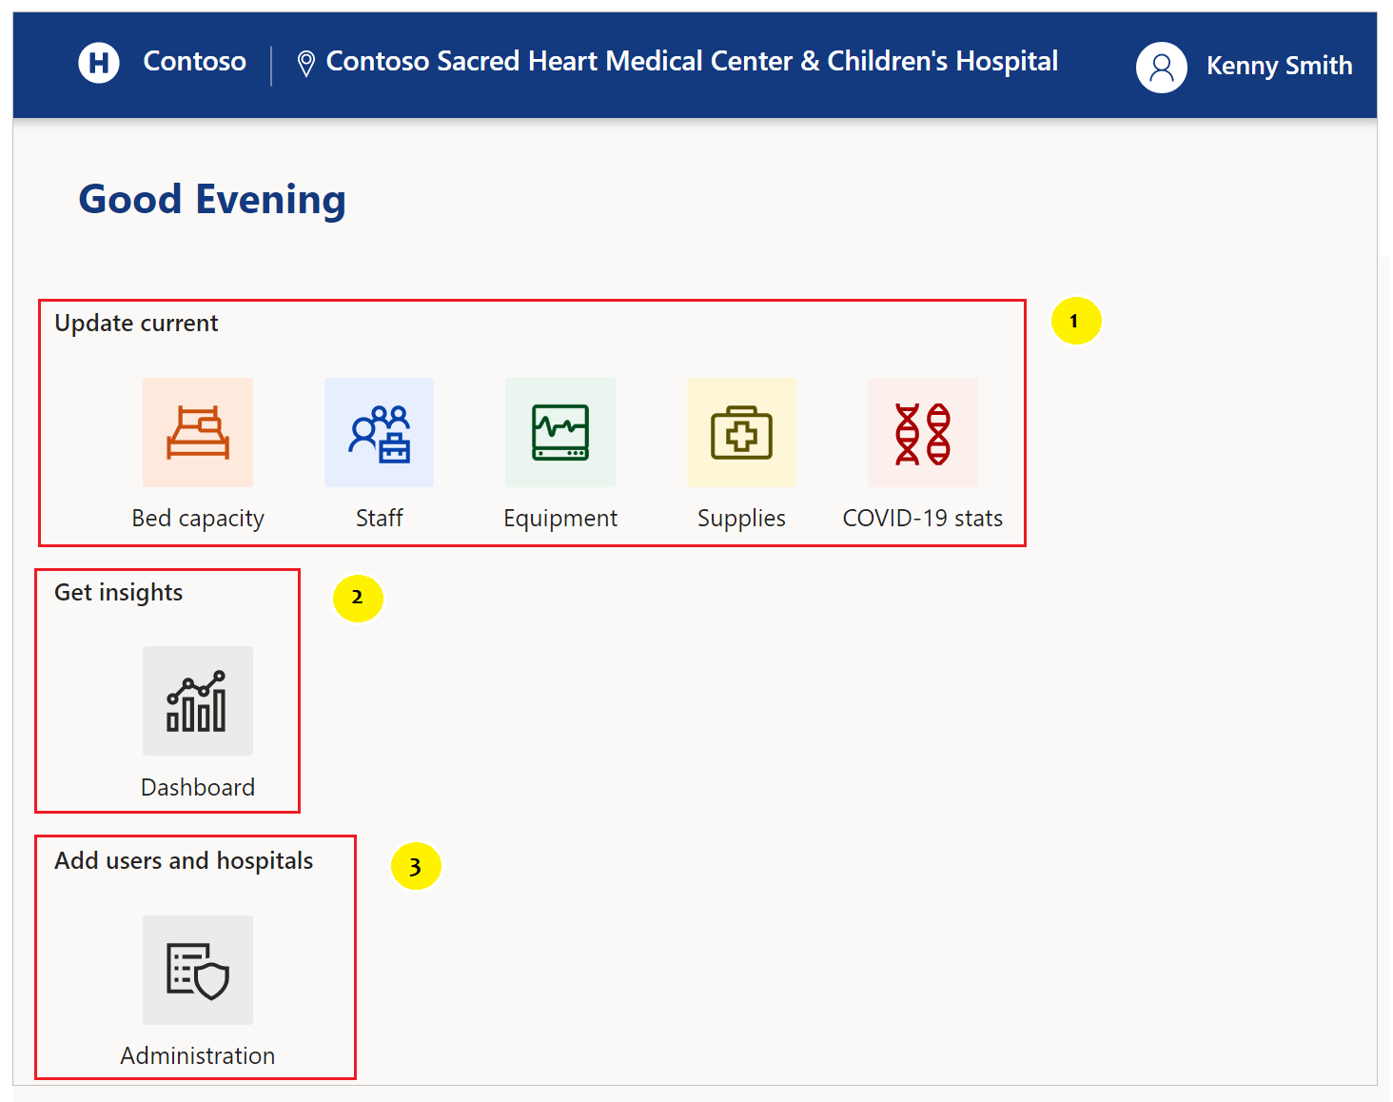Click the location pin icon in header
1393x1102 pixels.
tap(305, 64)
